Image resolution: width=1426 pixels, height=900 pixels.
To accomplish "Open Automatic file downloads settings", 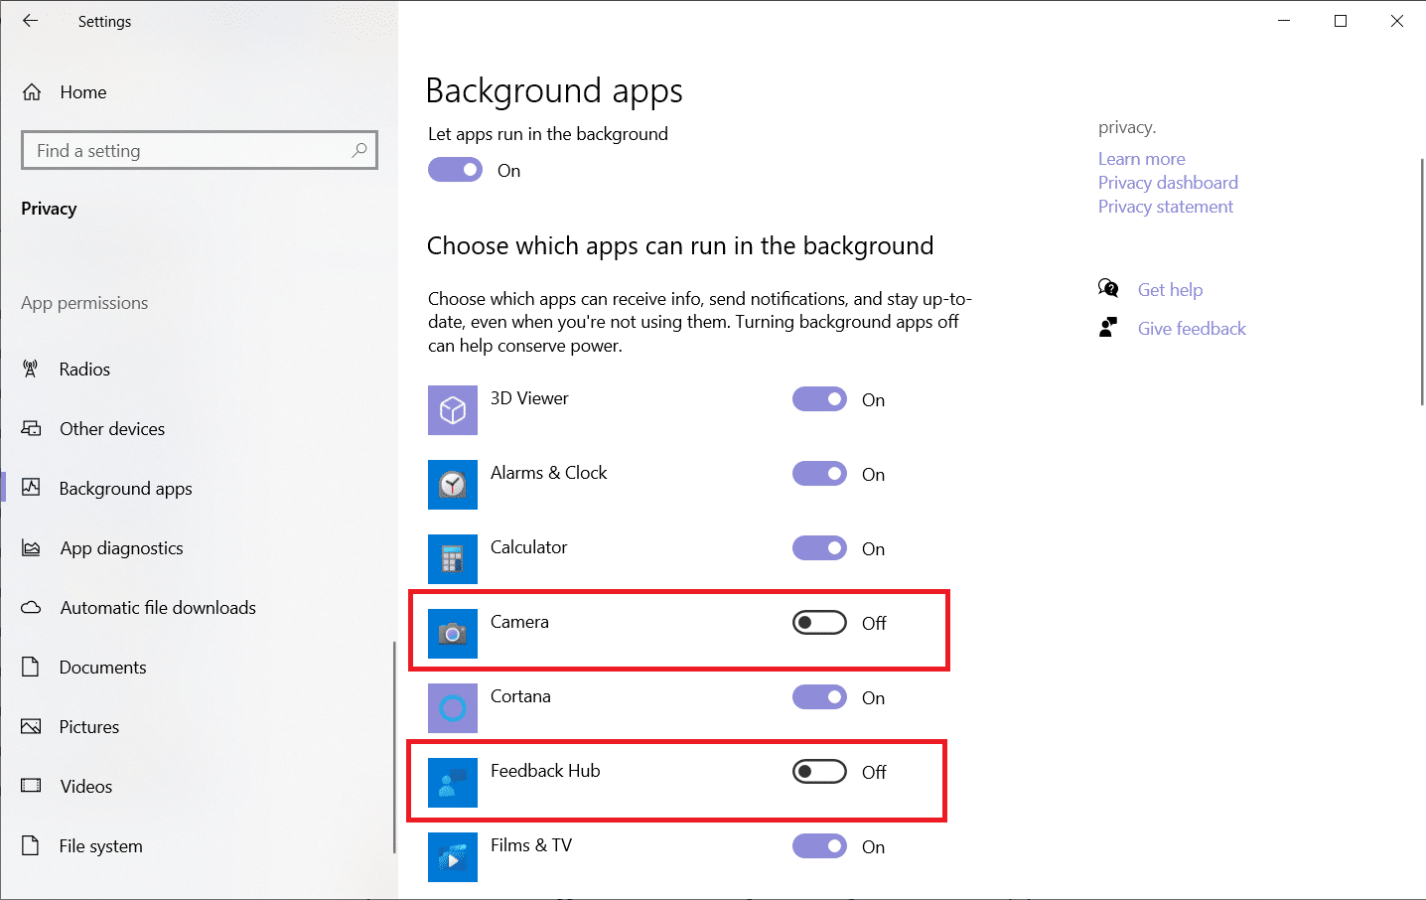I will [x=158, y=608].
